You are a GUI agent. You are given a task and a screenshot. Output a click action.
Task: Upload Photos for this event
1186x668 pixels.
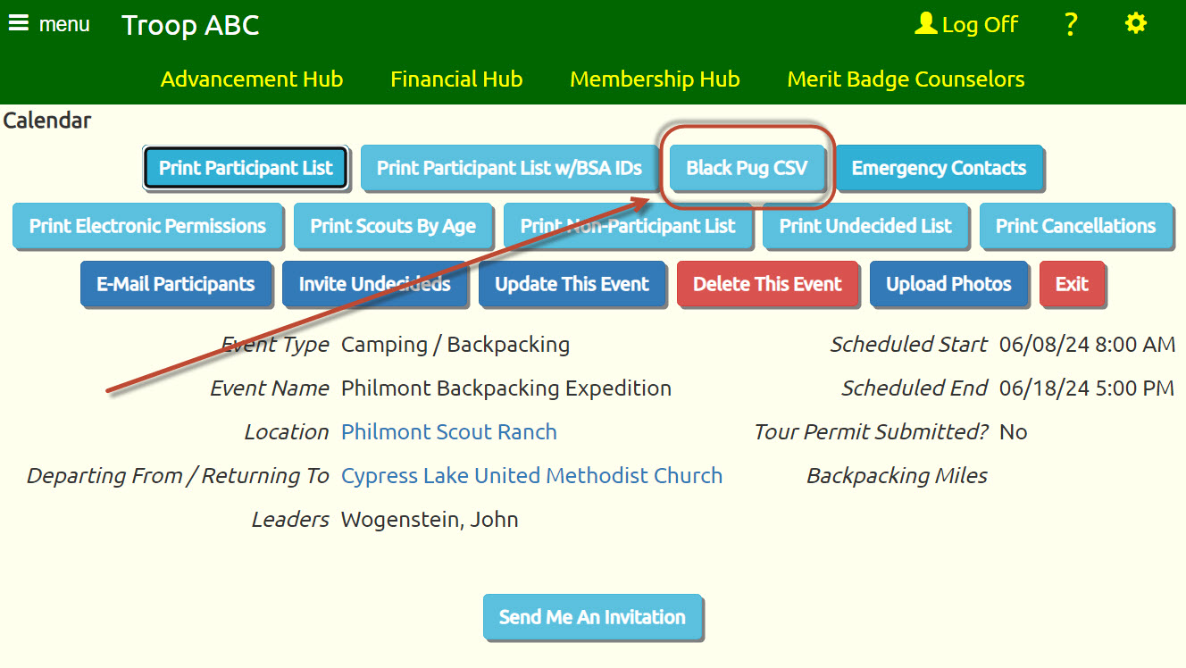(x=948, y=284)
